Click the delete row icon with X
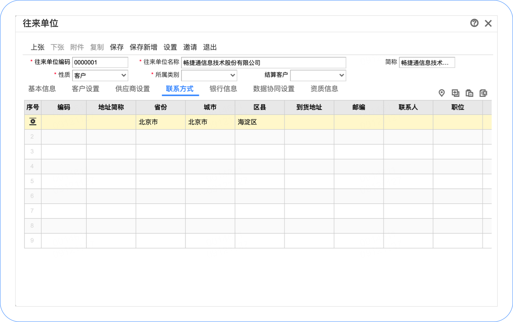 tap(483, 93)
